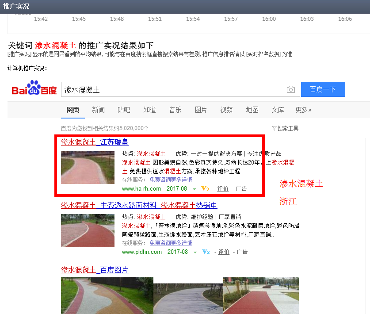Open middle Baidu image of grey path
Viewport: 370px width, 314px height.
tap(188, 299)
